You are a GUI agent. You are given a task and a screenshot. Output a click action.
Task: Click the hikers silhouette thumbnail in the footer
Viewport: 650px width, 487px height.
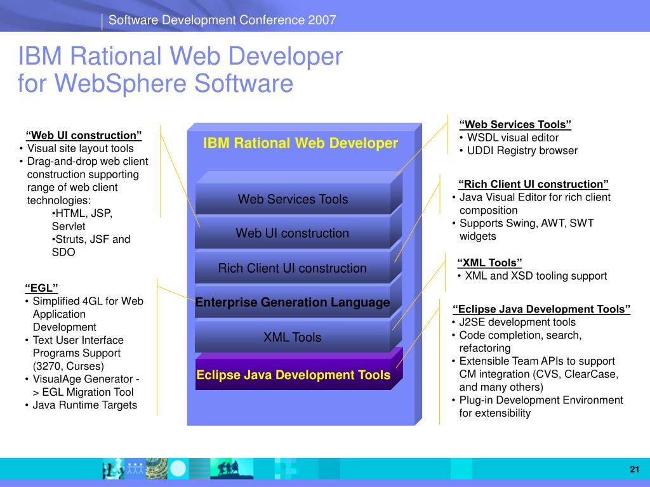point(232,469)
